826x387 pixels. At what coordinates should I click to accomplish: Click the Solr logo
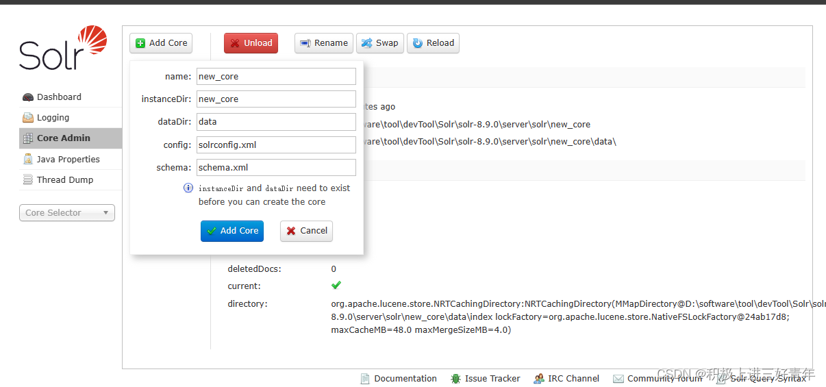pyautogui.click(x=63, y=48)
